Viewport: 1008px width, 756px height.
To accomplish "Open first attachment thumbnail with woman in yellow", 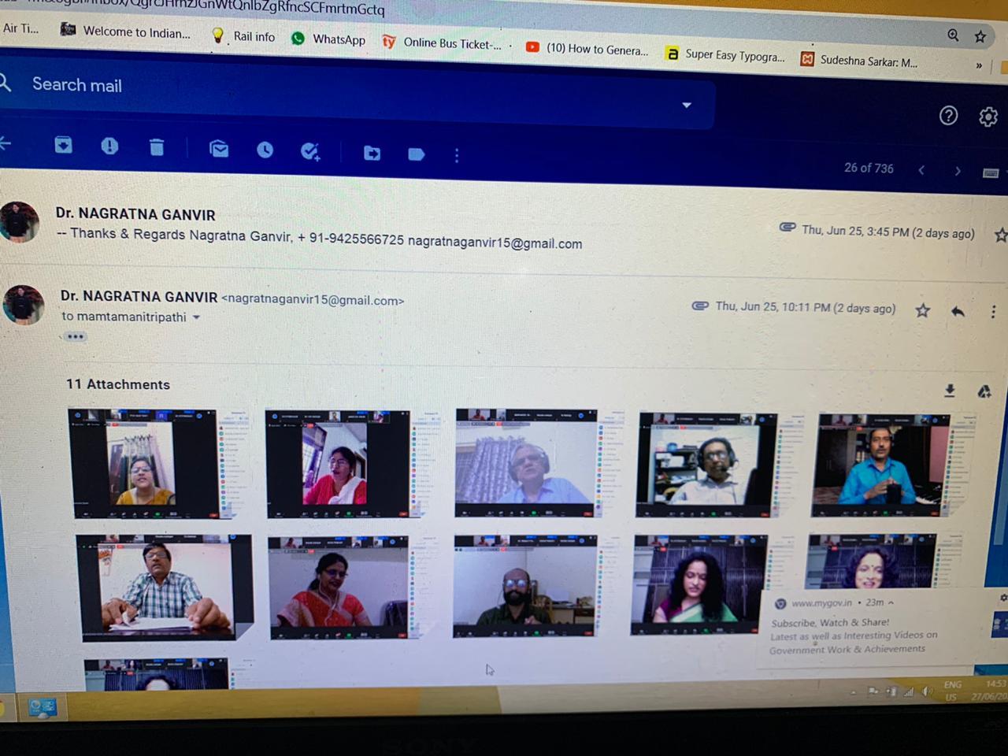I will (146, 463).
